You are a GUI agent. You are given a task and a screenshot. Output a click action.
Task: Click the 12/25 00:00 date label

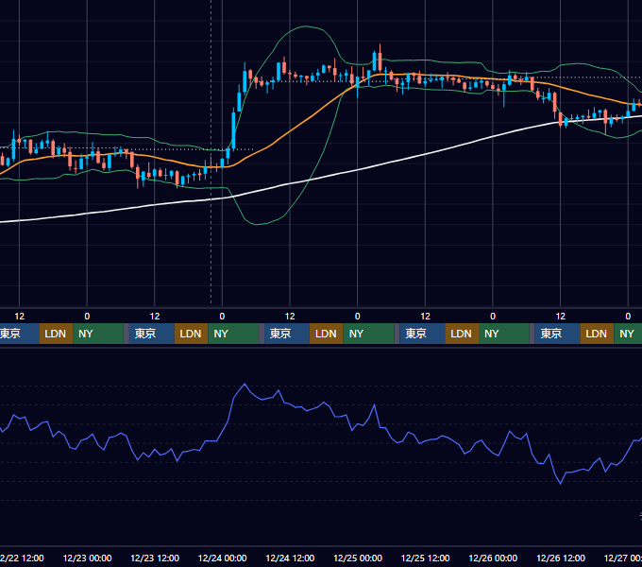(358, 558)
